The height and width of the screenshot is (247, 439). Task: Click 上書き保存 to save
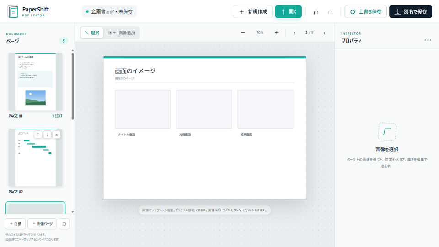[366, 12]
